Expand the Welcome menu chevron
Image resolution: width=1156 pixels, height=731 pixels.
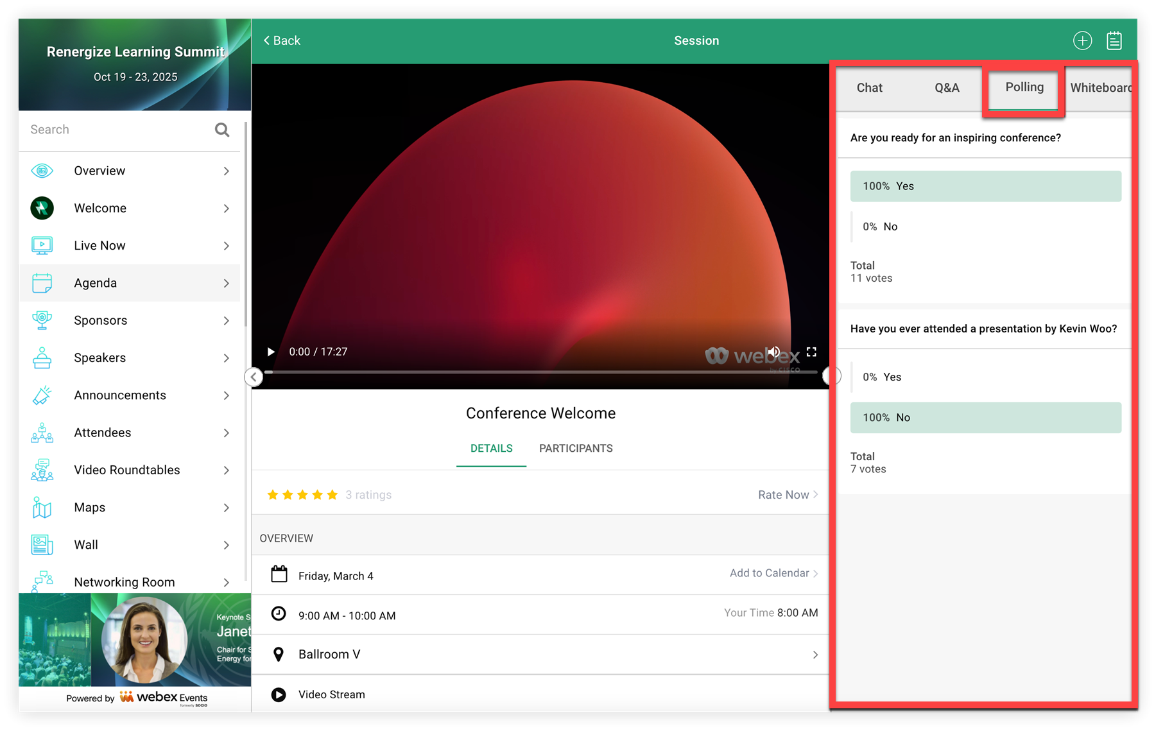click(x=227, y=208)
